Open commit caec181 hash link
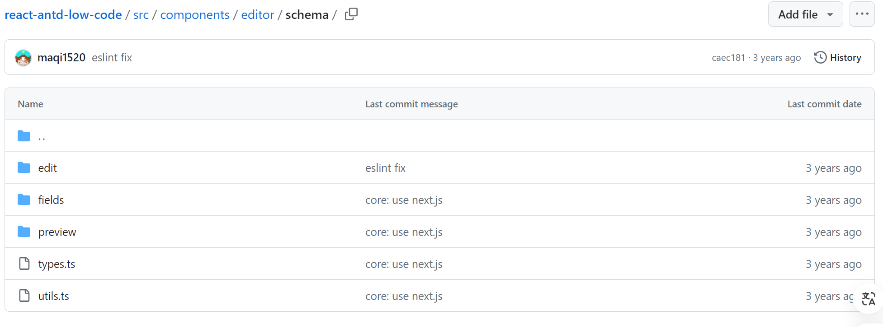 point(728,58)
